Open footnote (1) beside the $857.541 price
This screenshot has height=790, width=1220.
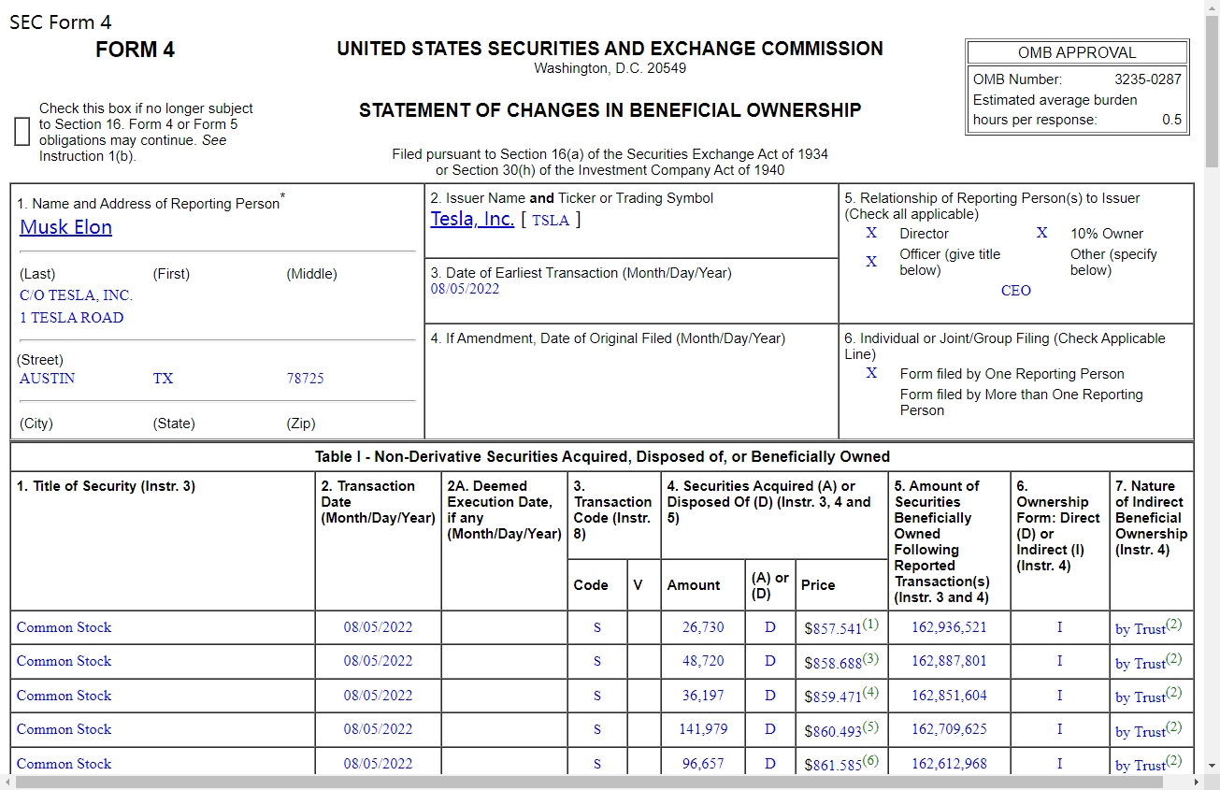tap(870, 624)
